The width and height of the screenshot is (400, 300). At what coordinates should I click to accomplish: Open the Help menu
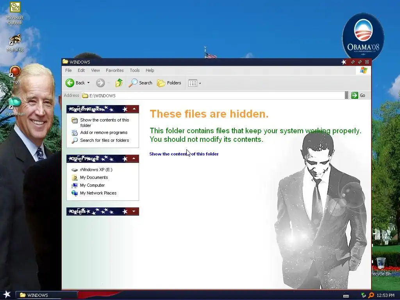(150, 70)
